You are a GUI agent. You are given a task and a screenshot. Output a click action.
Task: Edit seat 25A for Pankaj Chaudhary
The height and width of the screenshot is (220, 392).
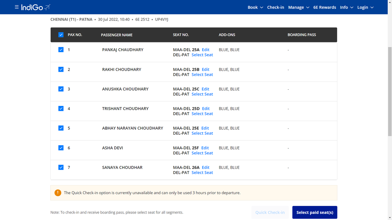pyautogui.click(x=205, y=50)
